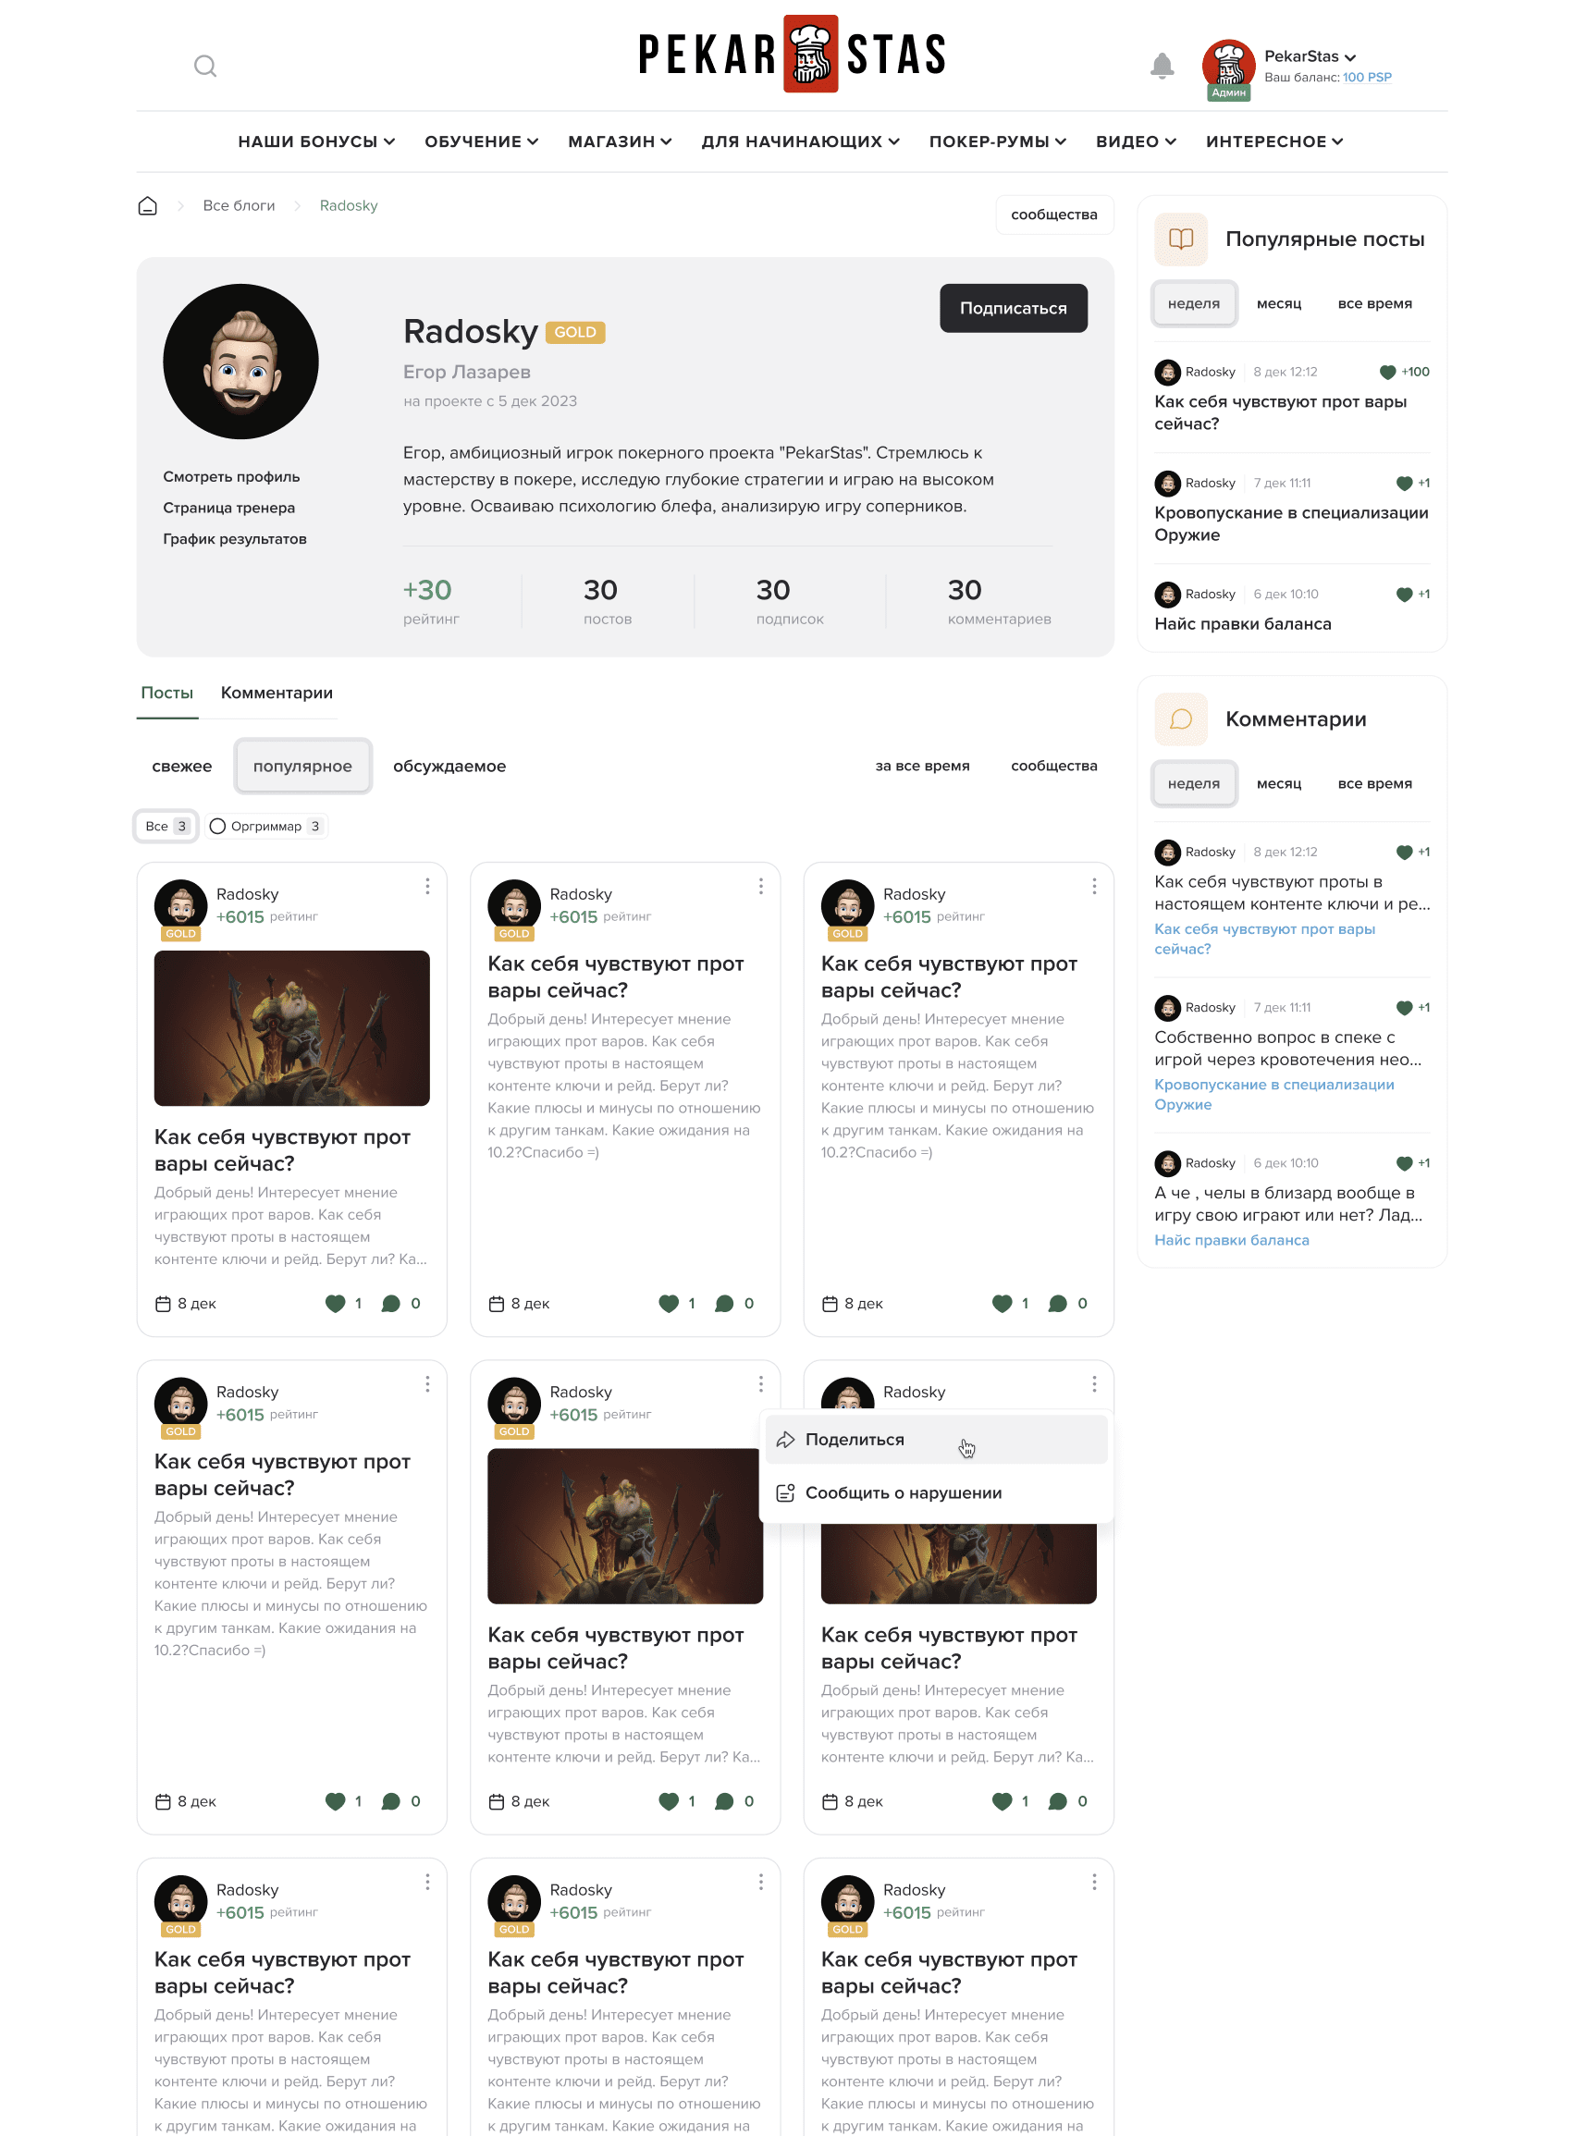Select the Все filter chip
Image resolution: width=1587 pixels, height=2136 pixels.
click(166, 826)
